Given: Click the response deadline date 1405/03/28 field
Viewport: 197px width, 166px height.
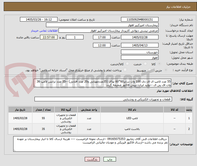Looking at the screenshot, I should point(139,37).
